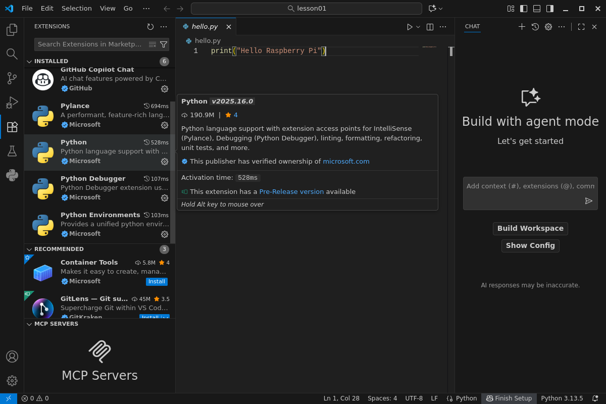Open the Selection menu
606x404 pixels.
77,9
